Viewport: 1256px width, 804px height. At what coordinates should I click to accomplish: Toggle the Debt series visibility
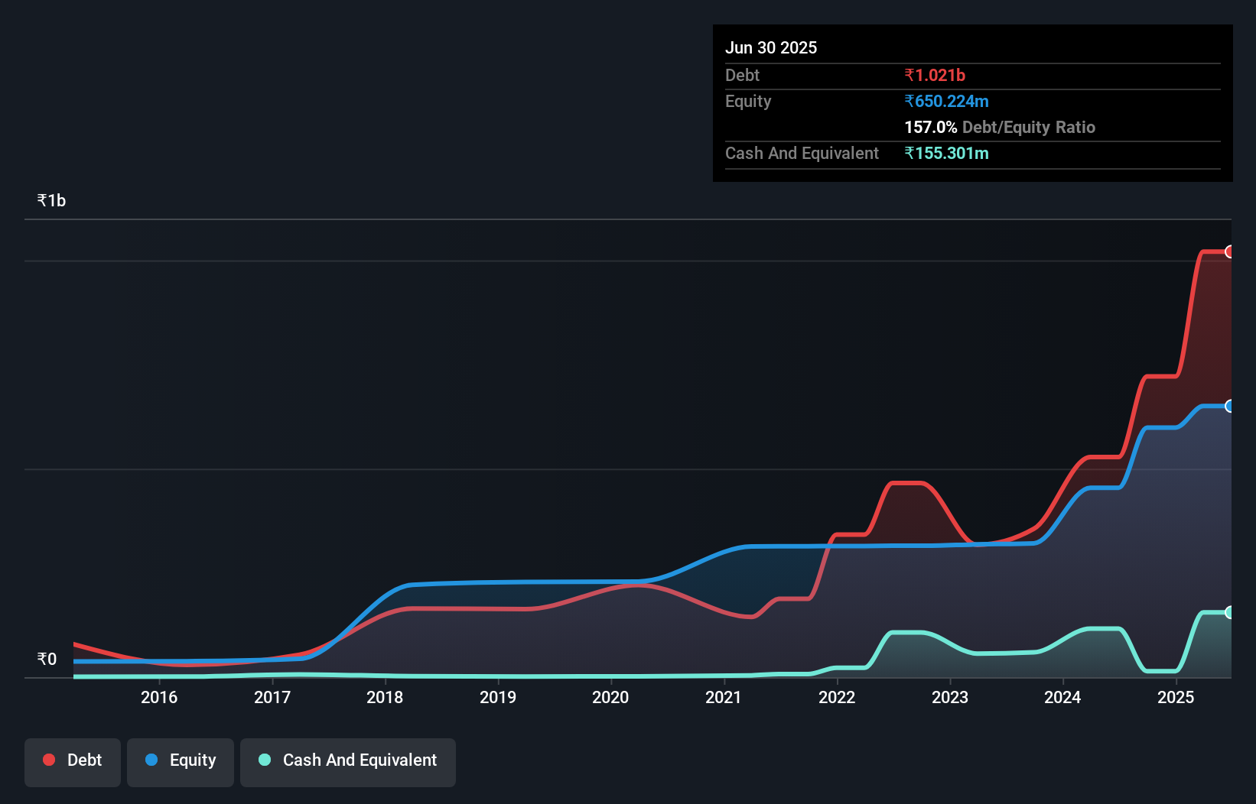[x=72, y=762]
